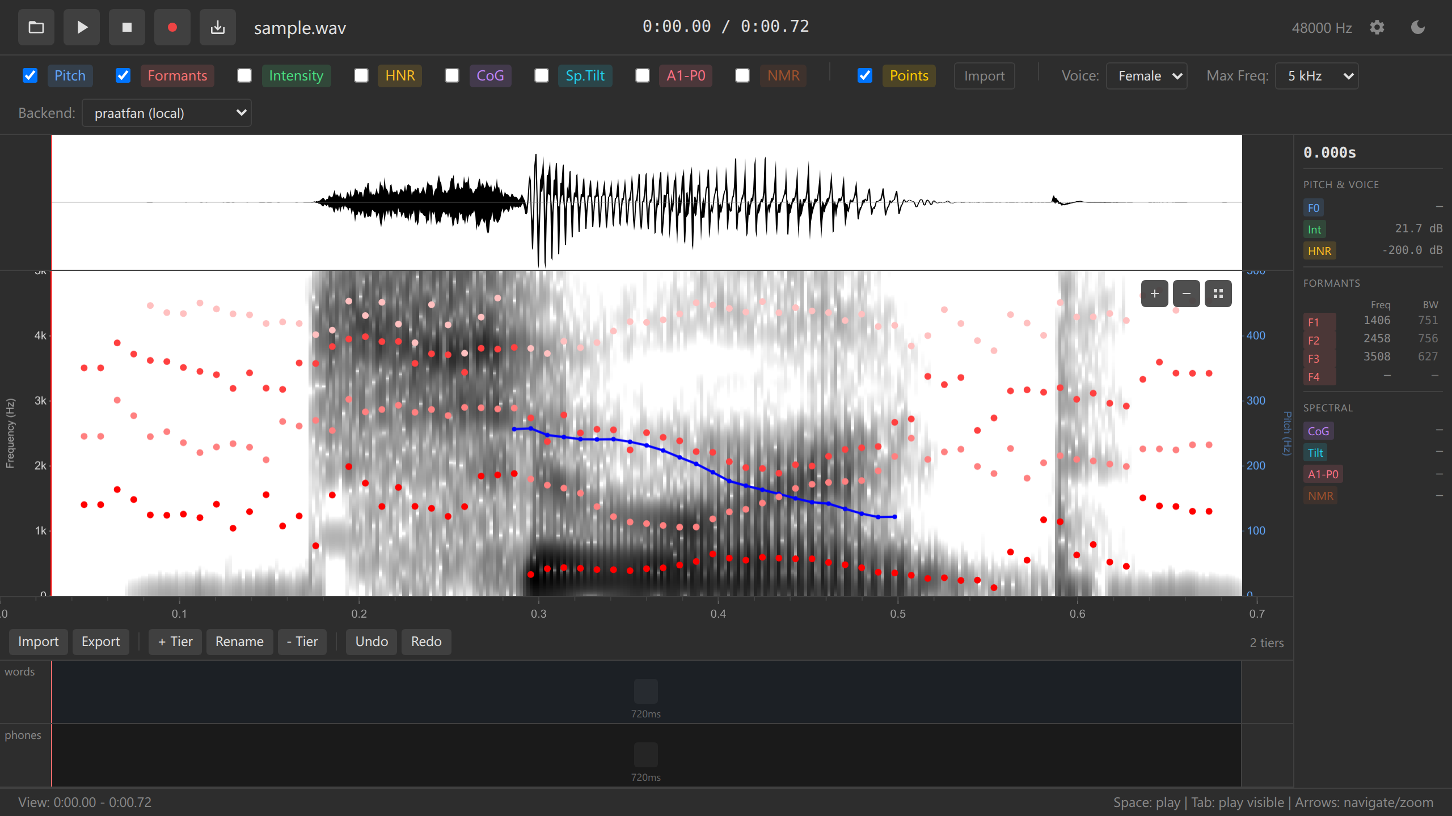
Task: Zoom in the spectrogram with the plus button
Action: [x=1154, y=294]
